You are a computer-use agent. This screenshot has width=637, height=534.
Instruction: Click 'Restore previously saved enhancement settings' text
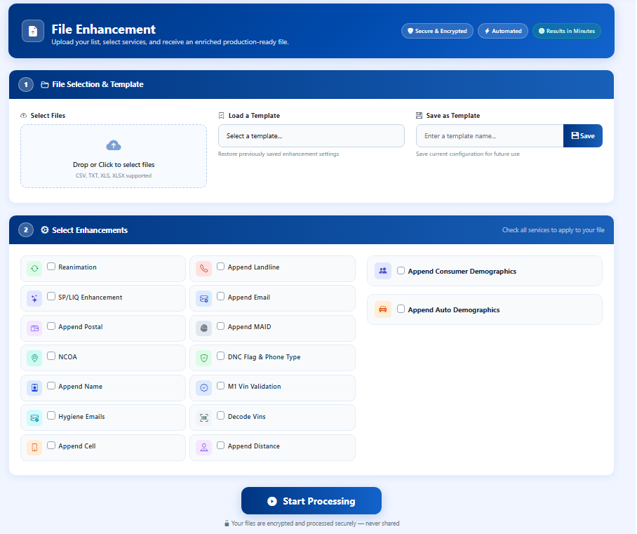coord(279,154)
